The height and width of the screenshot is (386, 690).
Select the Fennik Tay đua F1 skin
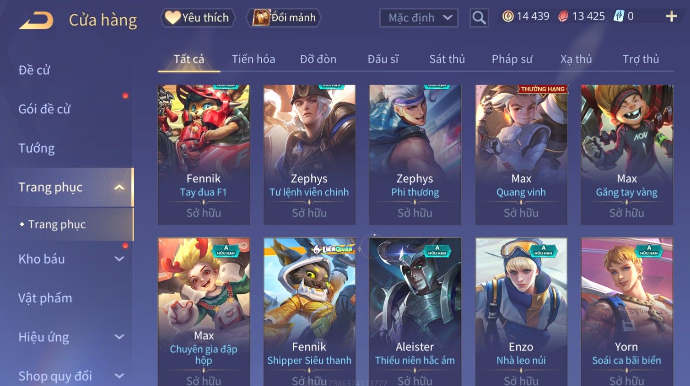coord(204,154)
